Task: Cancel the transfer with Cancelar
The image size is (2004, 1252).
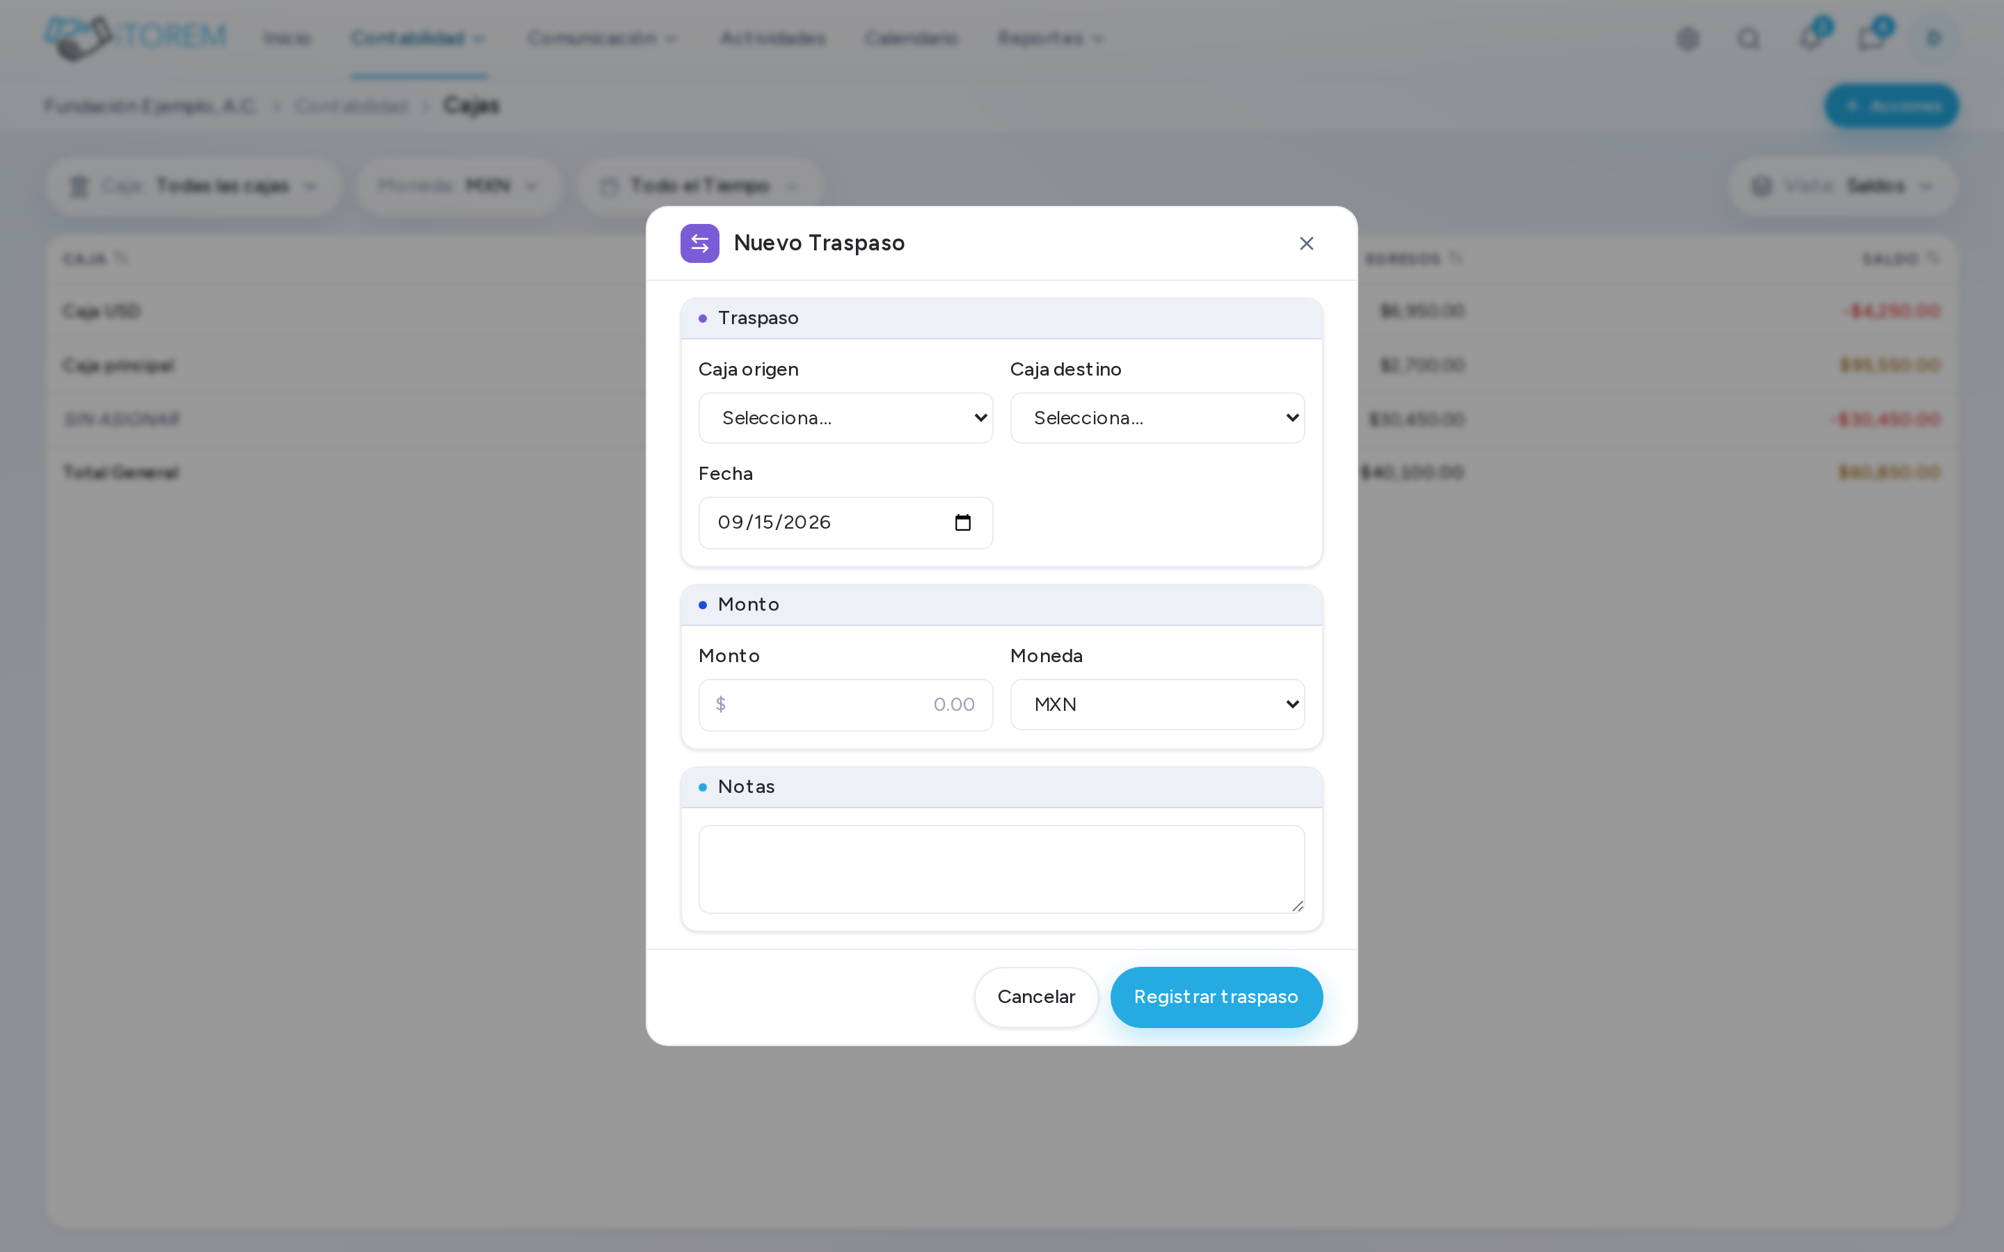Action: coord(1036,997)
